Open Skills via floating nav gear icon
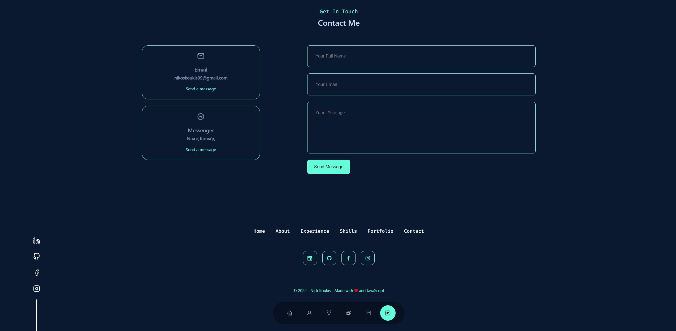Viewport: 676px width, 331px height. click(349, 313)
